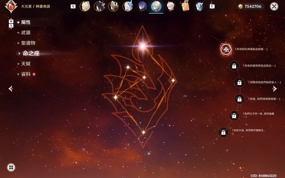This screenshot has width=285, height=178.
Task: Click lock icon beside 你將成為我們新的家人
Action: pyautogui.click(x=239, y=83)
